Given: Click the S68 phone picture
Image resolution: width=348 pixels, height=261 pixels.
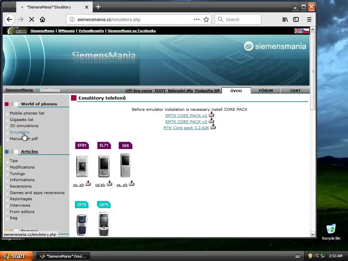Looking at the screenshot, I should 125,166.
